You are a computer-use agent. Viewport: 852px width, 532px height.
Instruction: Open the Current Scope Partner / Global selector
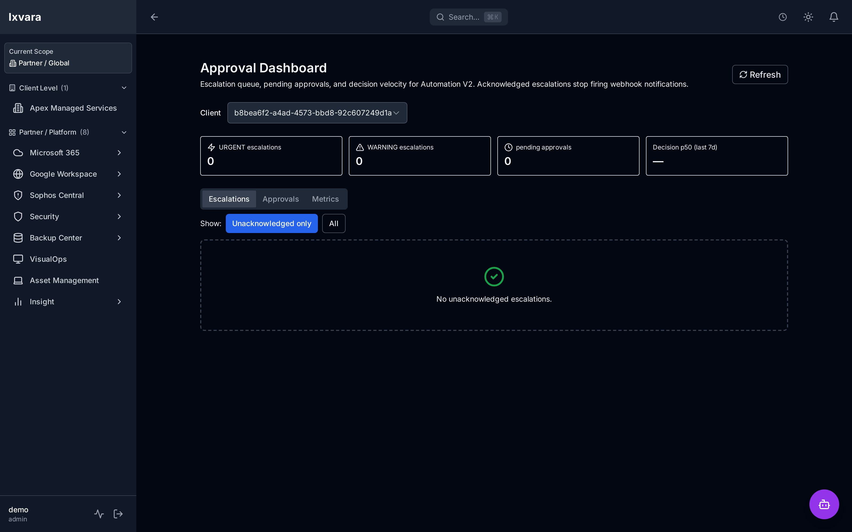tap(68, 58)
